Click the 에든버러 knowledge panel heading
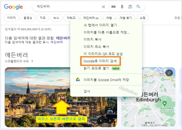 (x=16, y=55)
